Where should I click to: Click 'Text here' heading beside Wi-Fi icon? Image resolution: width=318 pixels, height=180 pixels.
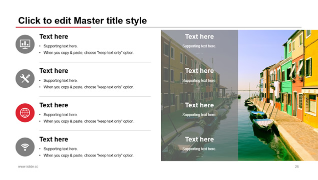[x=54, y=139]
